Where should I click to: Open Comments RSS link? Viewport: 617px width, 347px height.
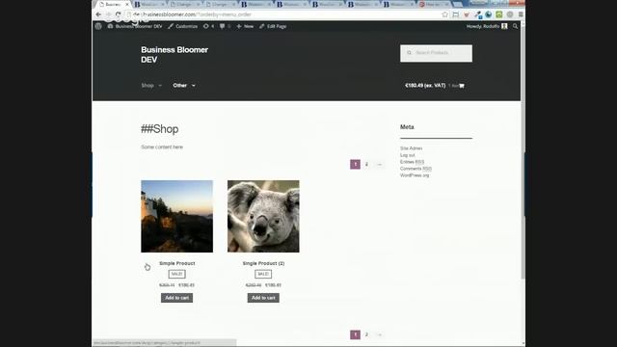click(x=416, y=169)
